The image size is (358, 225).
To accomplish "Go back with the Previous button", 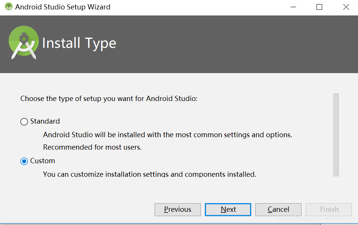I will coord(177,209).
